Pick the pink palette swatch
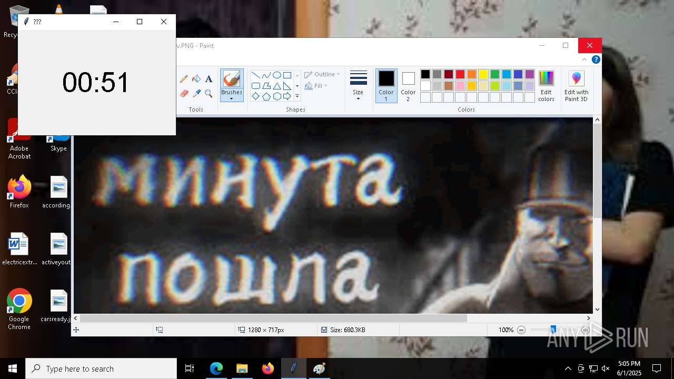The height and width of the screenshot is (379, 674). point(460,86)
